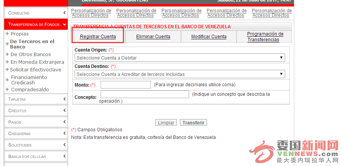Open En Moneda Extranjera option
The height and width of the screenshot is (166, 341).
[38, 62]
